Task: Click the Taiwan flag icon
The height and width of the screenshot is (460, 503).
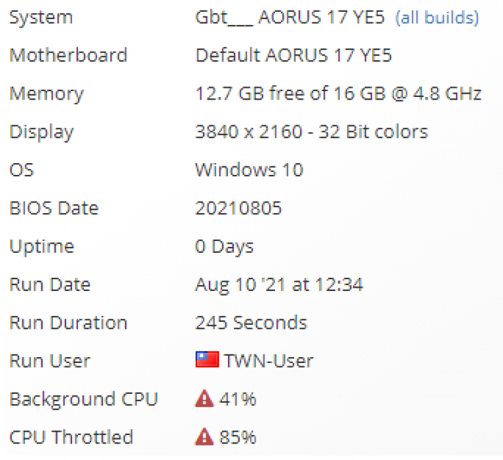Action: tap(207, 359)
